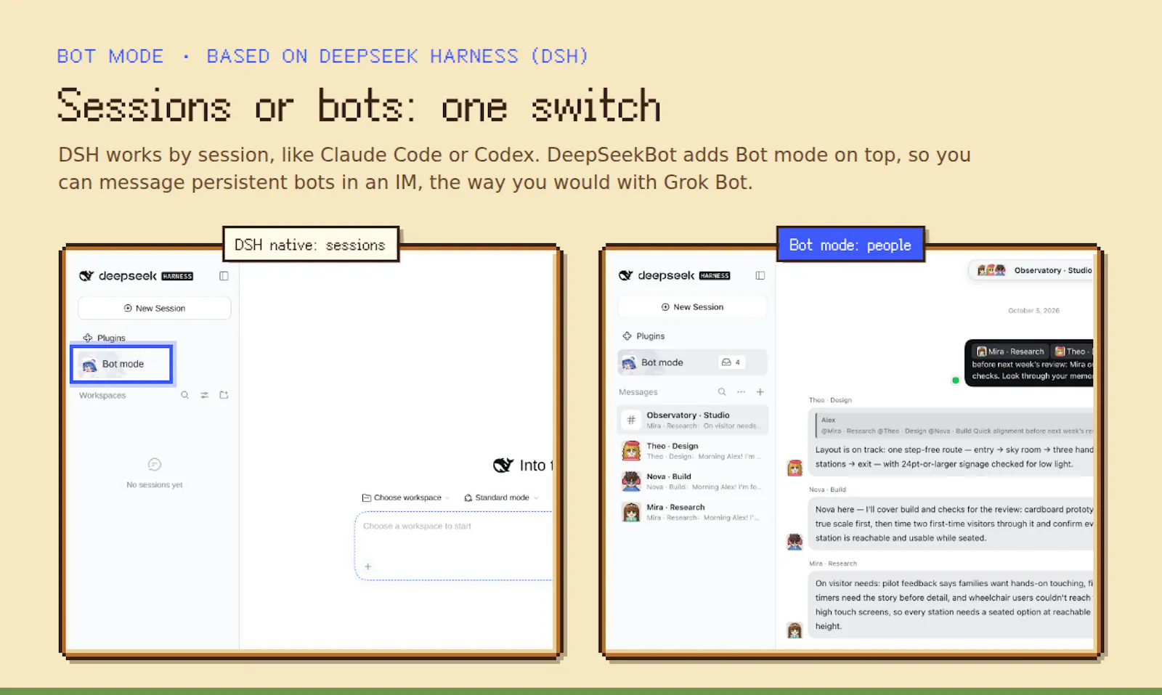Image resolution: width=1162 pixels, height=695 pixels.
Task: Open Messages more options ellipsis
Action: (x=741, y=392)
